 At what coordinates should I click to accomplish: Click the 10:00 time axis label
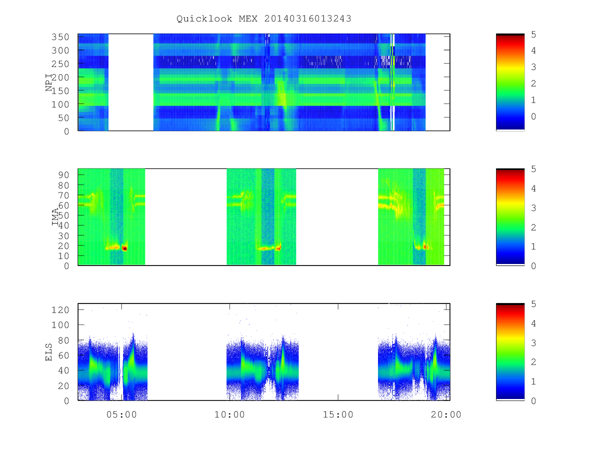[229, 414]
